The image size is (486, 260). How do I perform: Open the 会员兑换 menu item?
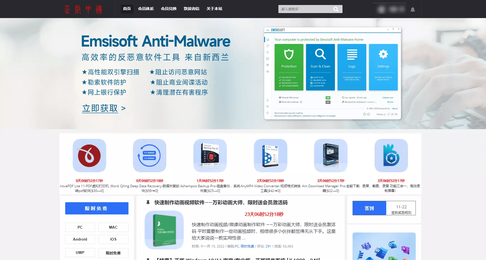pos(169,9)
